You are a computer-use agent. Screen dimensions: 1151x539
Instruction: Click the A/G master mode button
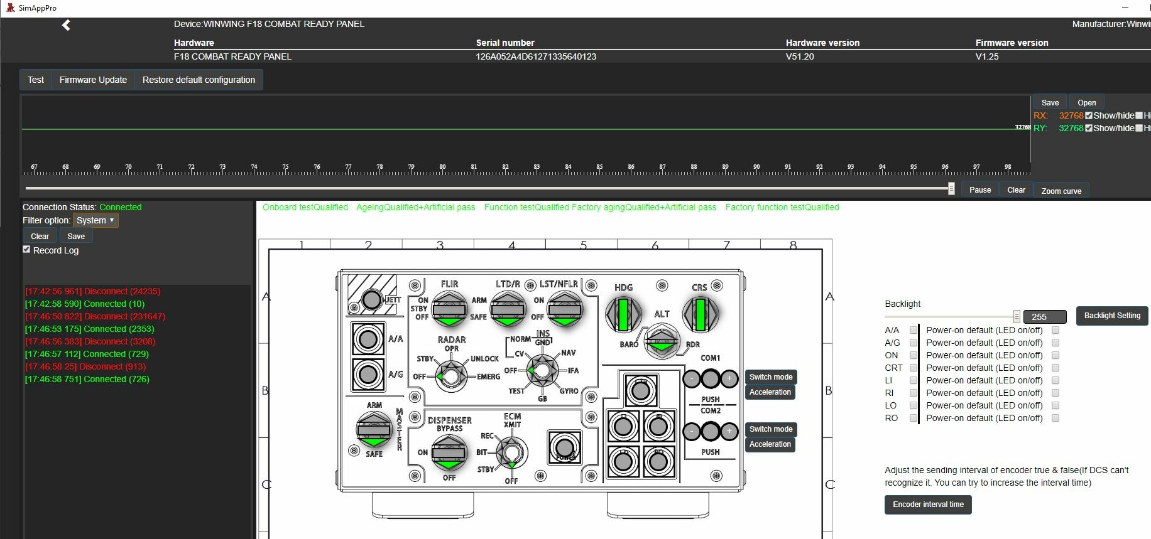click(368, 375)
